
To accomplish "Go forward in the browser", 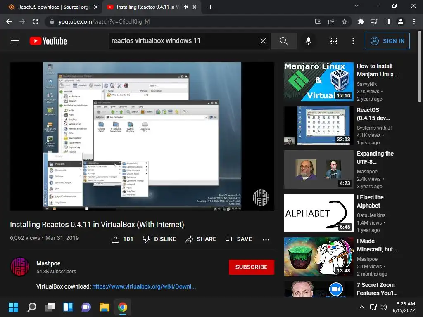I will click(x=22, y=21).
